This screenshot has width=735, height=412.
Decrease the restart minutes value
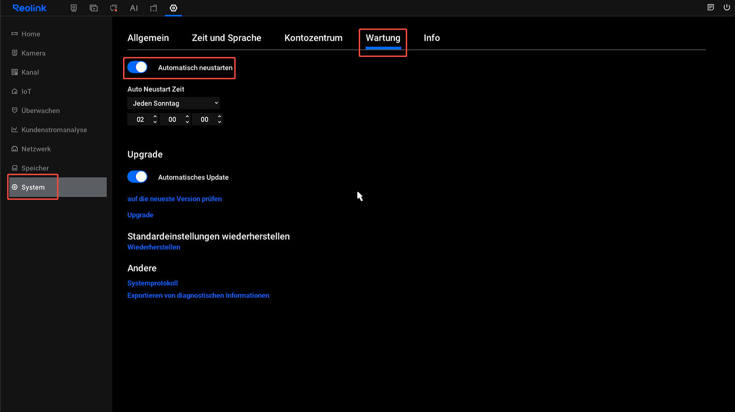pyautogui.click(x=187, y=122)
